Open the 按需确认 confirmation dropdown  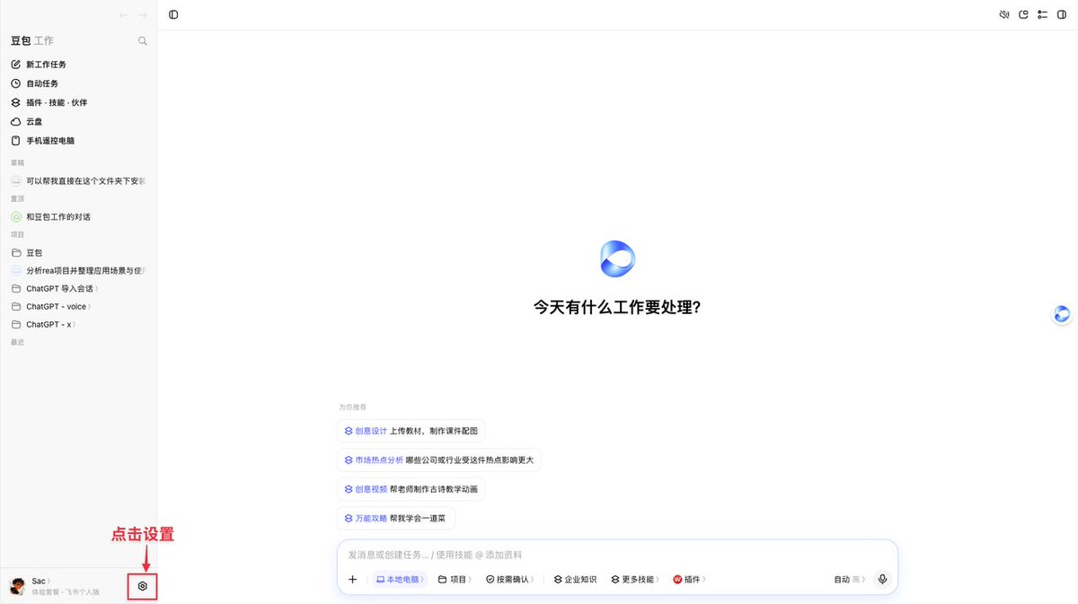[510, 580]
